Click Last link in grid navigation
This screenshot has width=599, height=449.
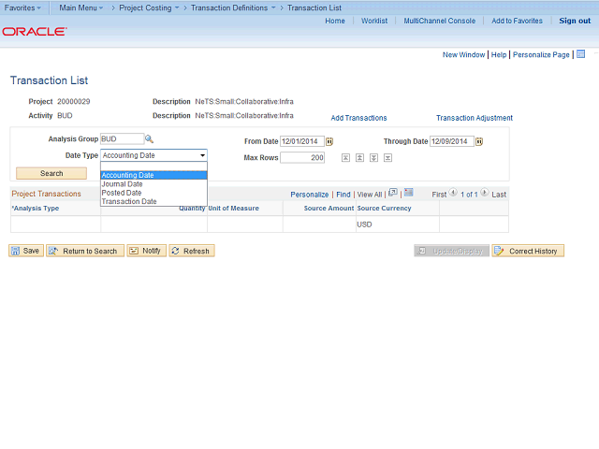coord(499,195)
